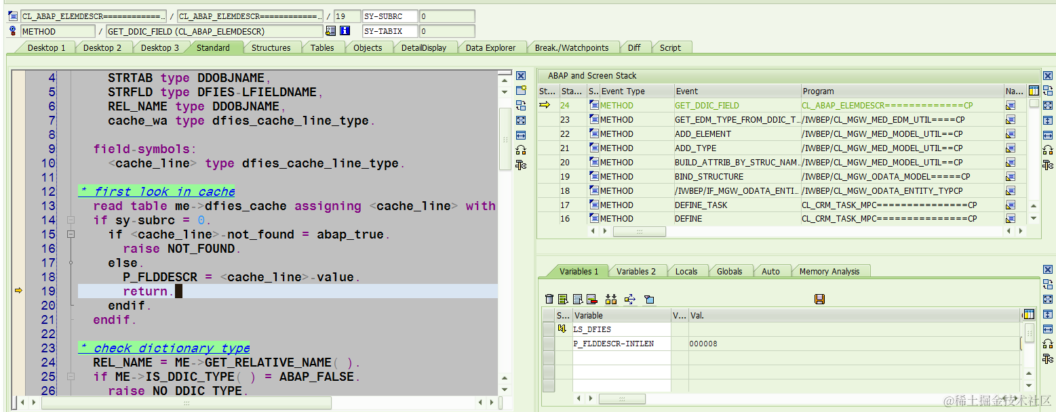Navigate icon in GET_DDIC_FIELD stack row

pos(1011,105)
